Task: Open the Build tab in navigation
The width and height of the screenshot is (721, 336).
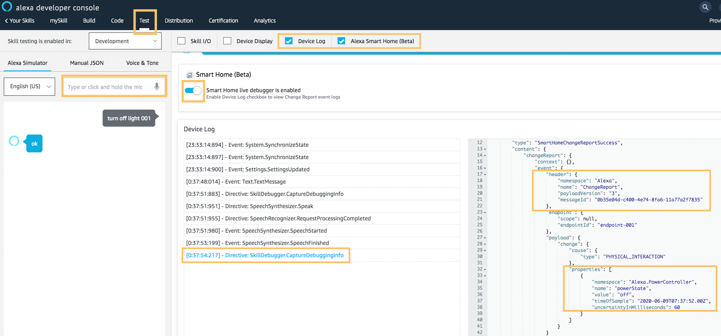Action: tap(89, 21)
